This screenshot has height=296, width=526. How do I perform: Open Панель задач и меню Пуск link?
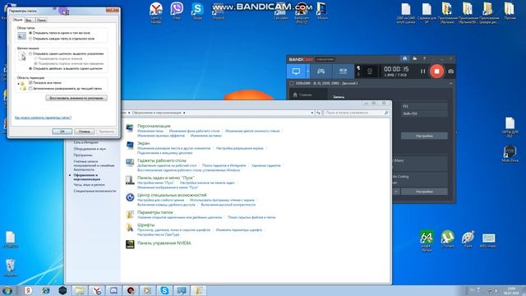pos(166,178)
